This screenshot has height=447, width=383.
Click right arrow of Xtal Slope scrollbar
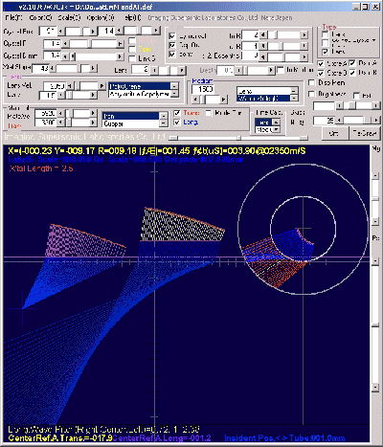point(93,68)
